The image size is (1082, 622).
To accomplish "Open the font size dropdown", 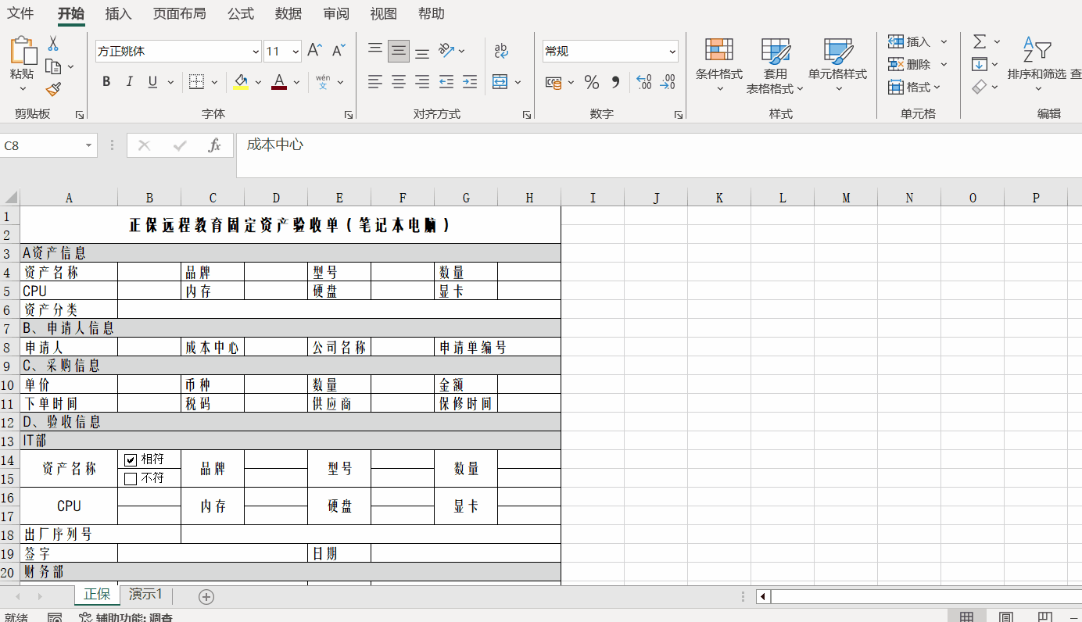I will 296,52.
